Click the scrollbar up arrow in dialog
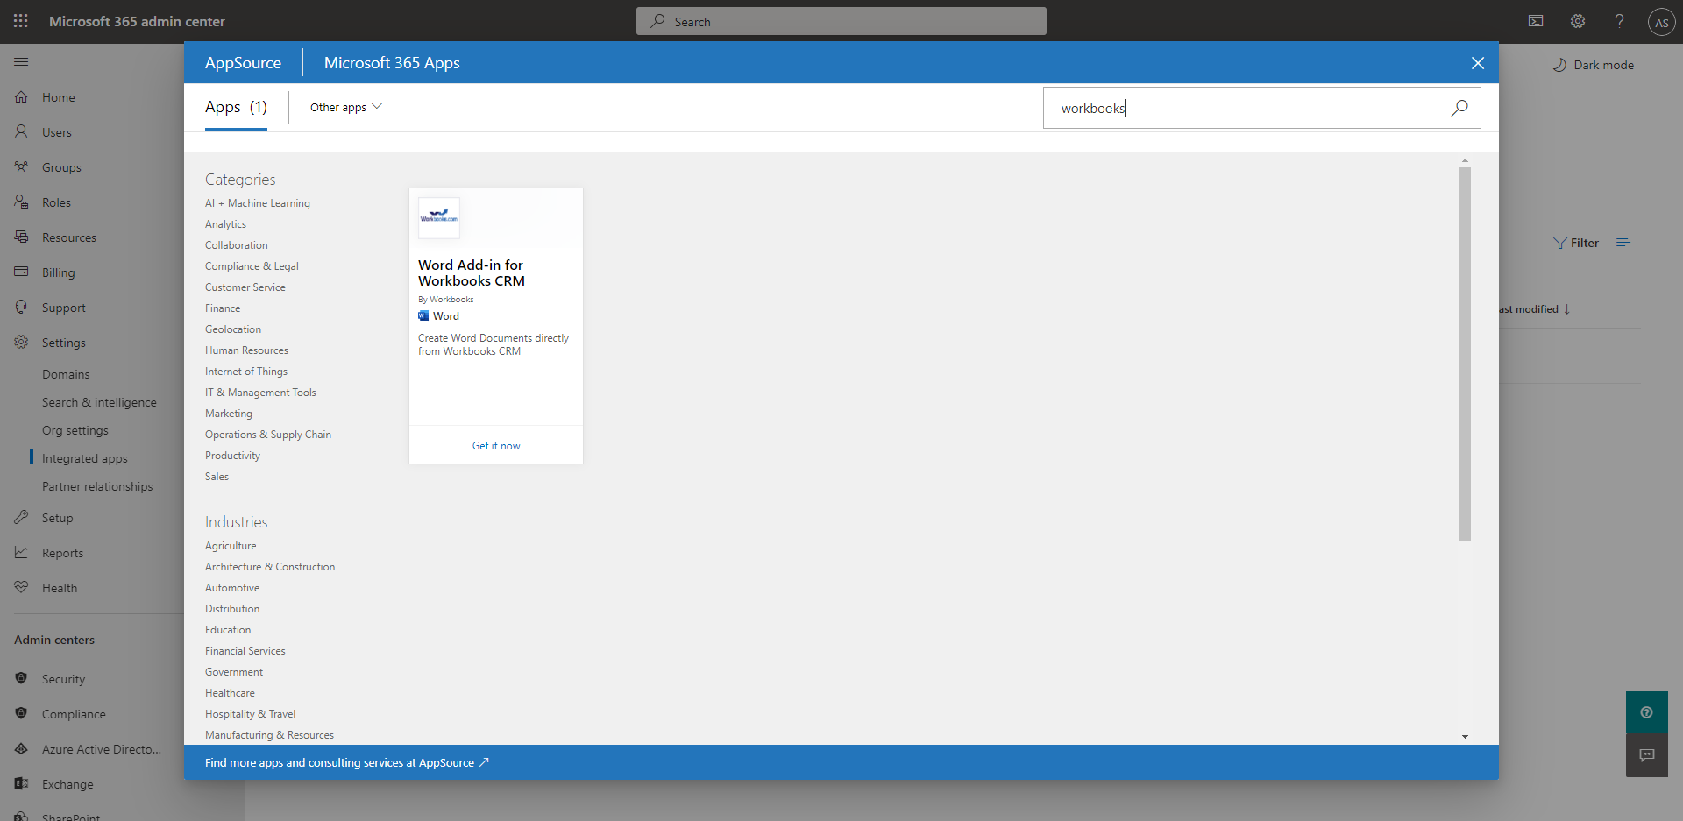1683x821 pixels. tap(1465, 161)
